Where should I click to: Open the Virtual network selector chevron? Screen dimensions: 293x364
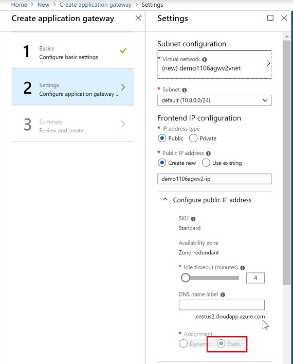(268, 63)
